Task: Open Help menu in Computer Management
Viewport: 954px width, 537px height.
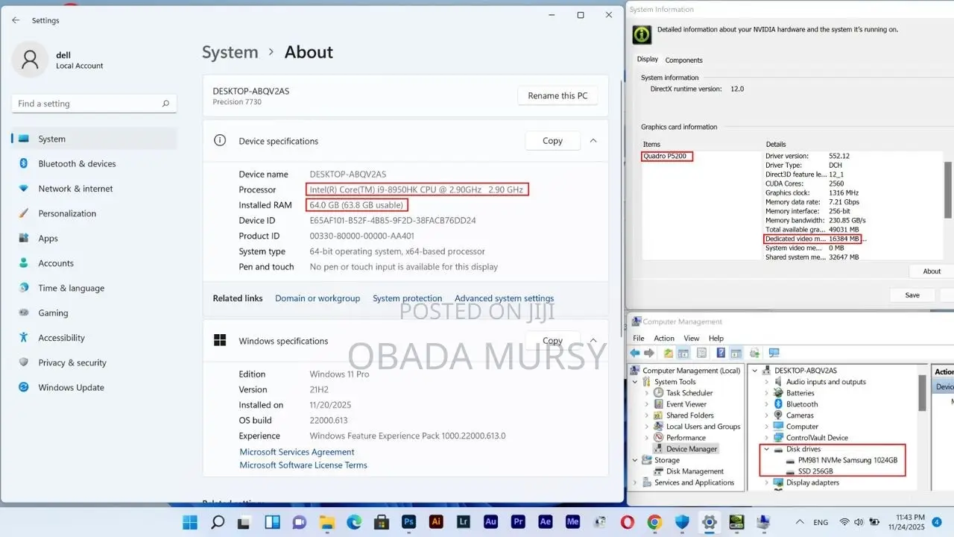Action: coord(716,338)
